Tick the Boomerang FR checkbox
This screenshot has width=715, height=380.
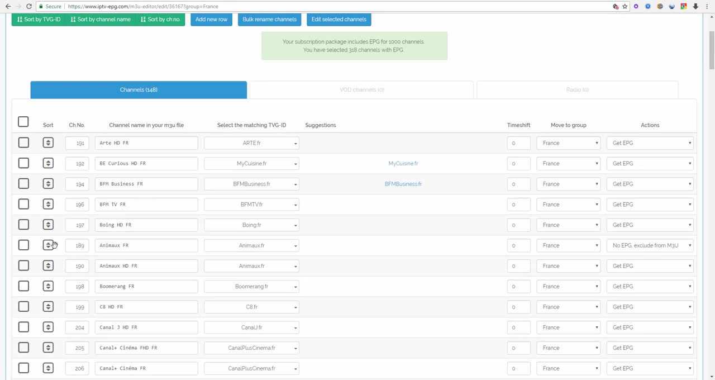[23, 286]
